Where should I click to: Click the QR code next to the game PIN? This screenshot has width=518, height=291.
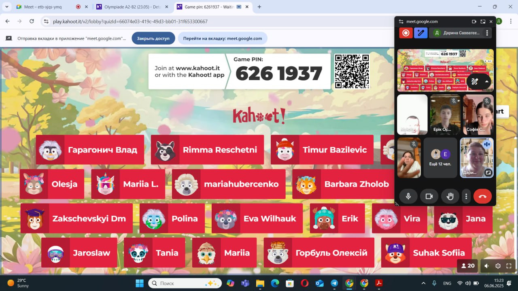coord(352,71)
